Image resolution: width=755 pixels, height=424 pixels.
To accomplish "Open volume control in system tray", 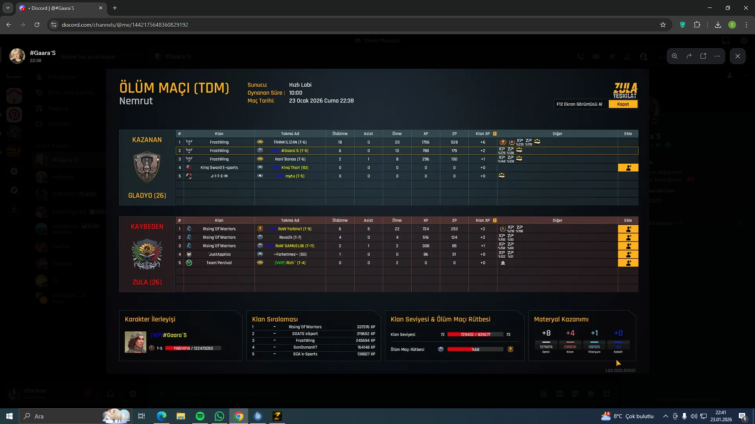I will (694, 416).
